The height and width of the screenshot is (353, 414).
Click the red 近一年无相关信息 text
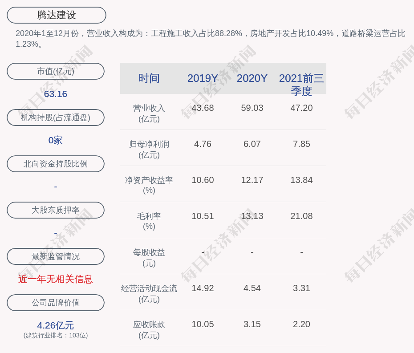(56, 279)
